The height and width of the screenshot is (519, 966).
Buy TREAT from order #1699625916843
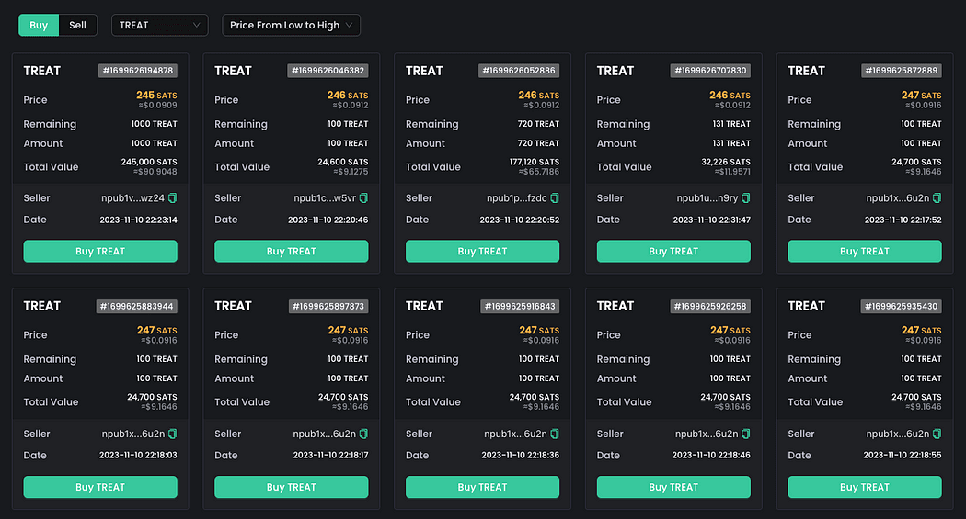pos(482,487)
